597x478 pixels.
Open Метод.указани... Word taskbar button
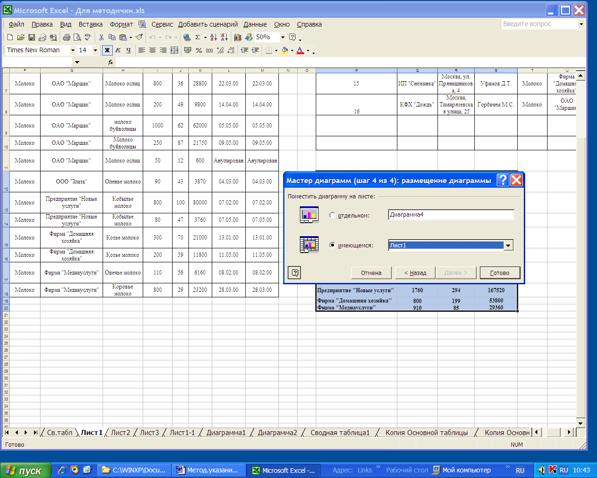[208, 471]
